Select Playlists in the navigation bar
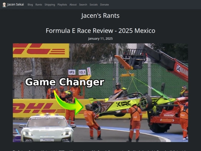Viewport: 201px width, 151px height. (x=62, y=4)
